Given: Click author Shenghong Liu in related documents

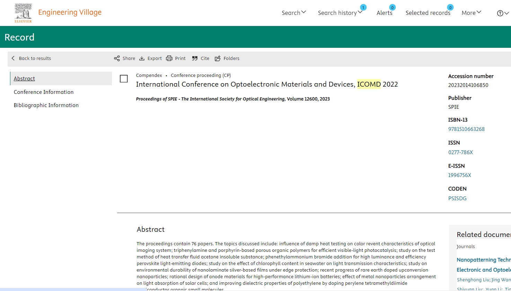Looking at the screenshot, I should (x=473, y=280).
